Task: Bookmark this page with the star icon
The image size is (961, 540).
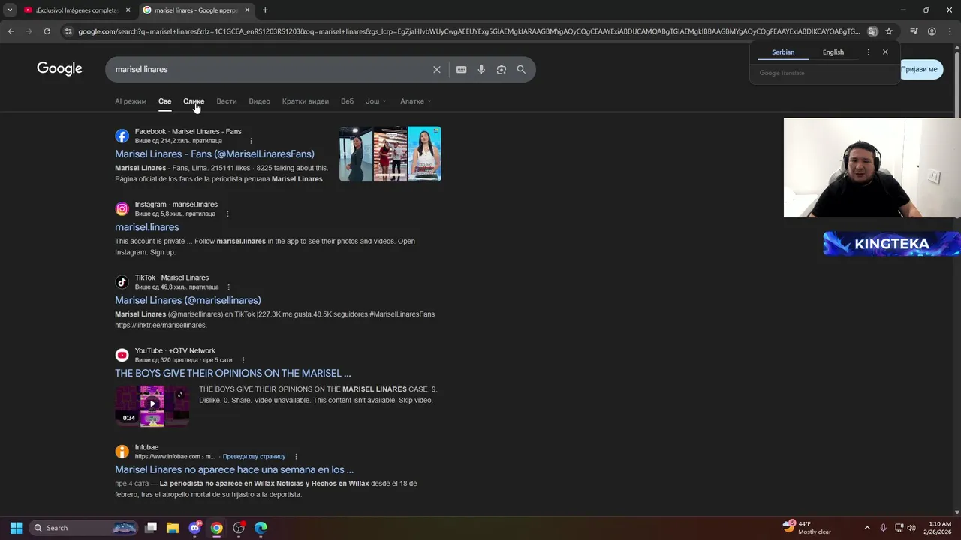Action: 889,31
